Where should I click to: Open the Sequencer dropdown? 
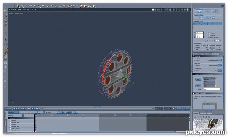coord(14,112)
